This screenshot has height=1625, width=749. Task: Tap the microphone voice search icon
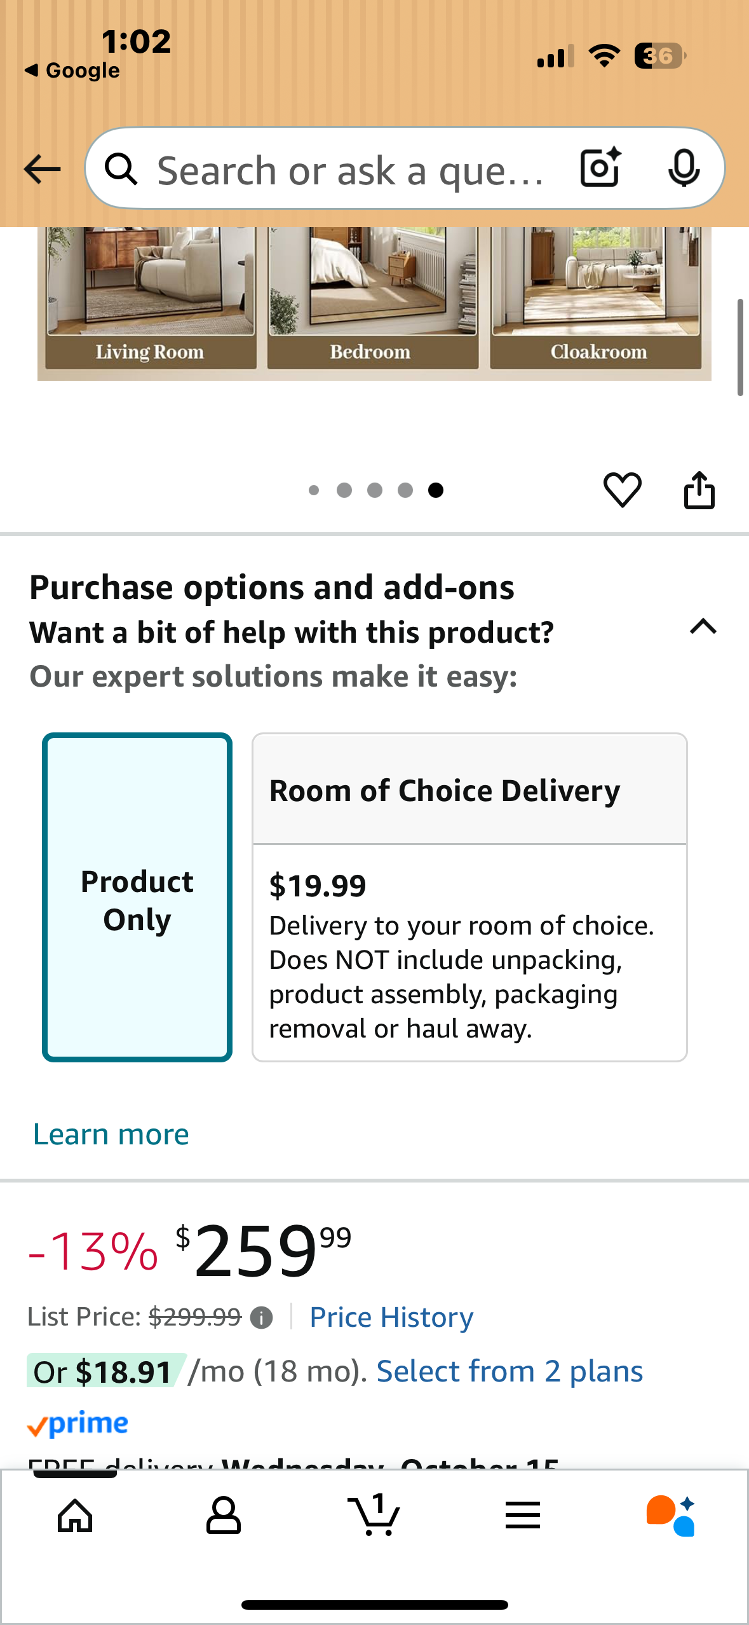coord(684,168)
